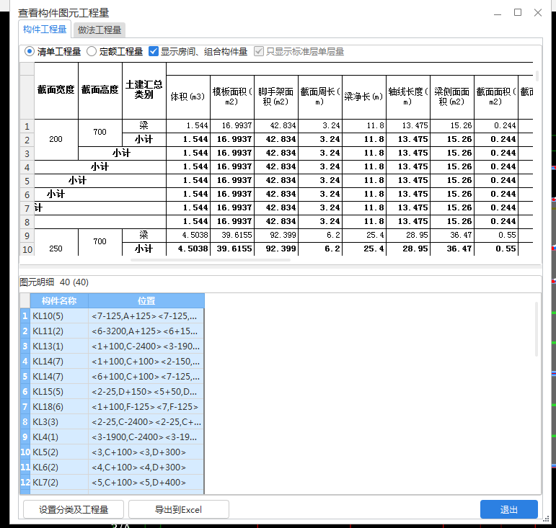Click the 截面面积(m2) column header

click(x=495, y=97)
